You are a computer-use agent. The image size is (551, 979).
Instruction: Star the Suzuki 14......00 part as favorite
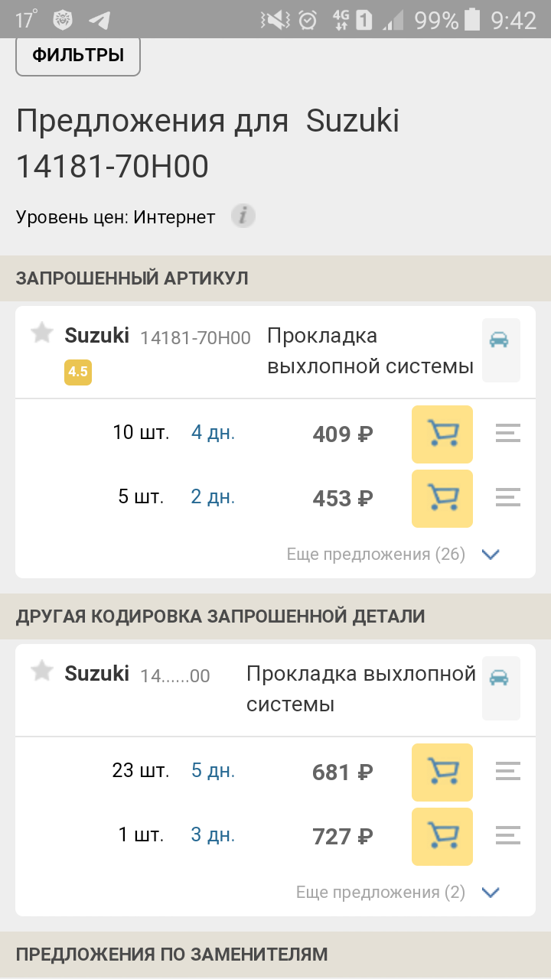[x=41, y=672]
